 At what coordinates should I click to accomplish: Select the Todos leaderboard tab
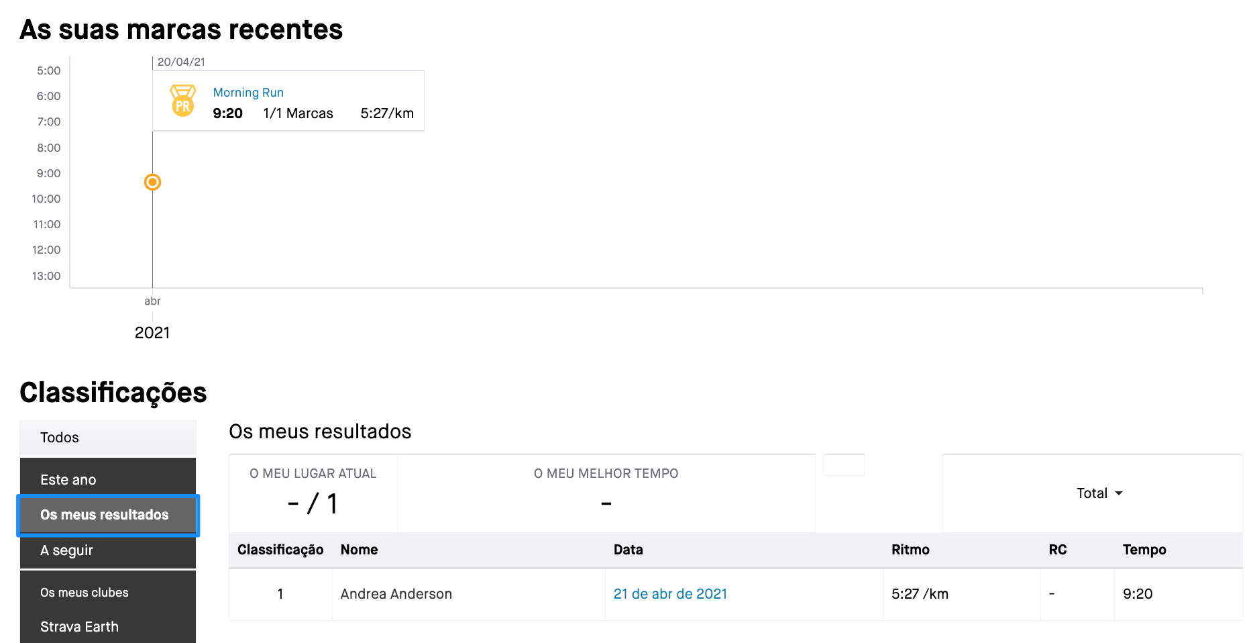108,438
